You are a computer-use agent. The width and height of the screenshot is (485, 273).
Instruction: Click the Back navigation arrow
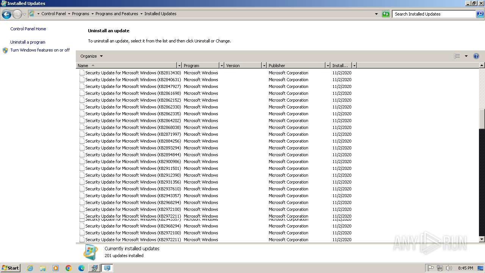tap(6, 14)
